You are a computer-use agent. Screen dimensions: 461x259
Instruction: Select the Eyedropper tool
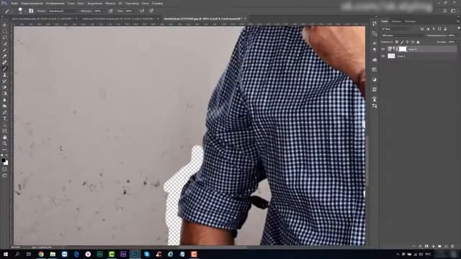(x=4, y=56)
